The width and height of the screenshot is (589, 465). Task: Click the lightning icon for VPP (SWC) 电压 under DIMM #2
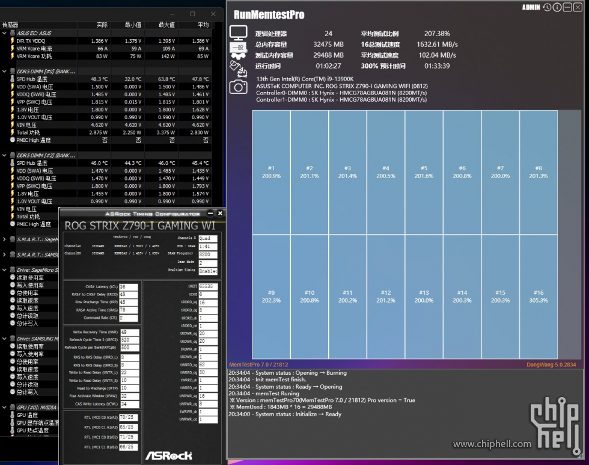13,186
